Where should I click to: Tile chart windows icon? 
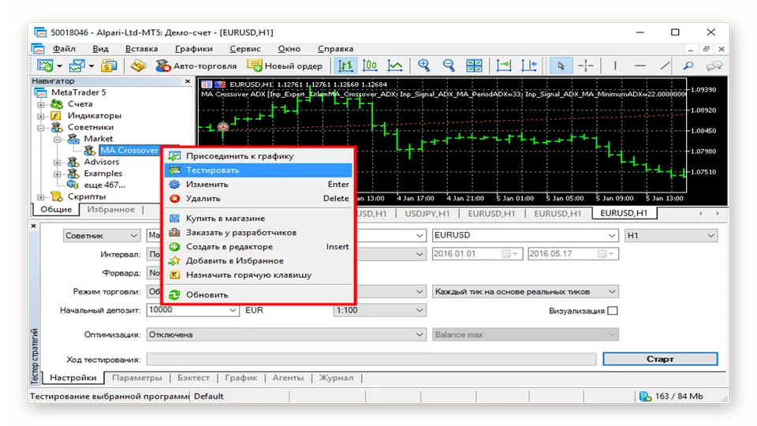[474, 65]
